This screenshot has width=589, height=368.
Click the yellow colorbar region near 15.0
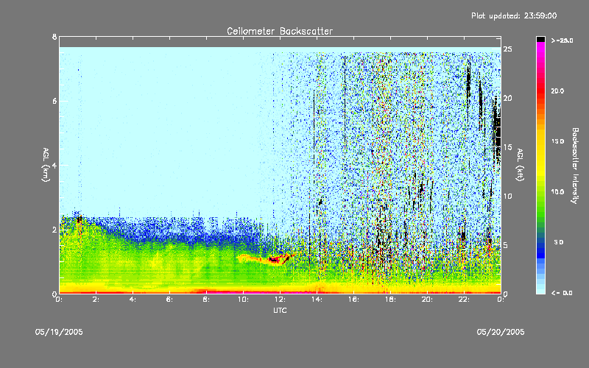[540, 141]
